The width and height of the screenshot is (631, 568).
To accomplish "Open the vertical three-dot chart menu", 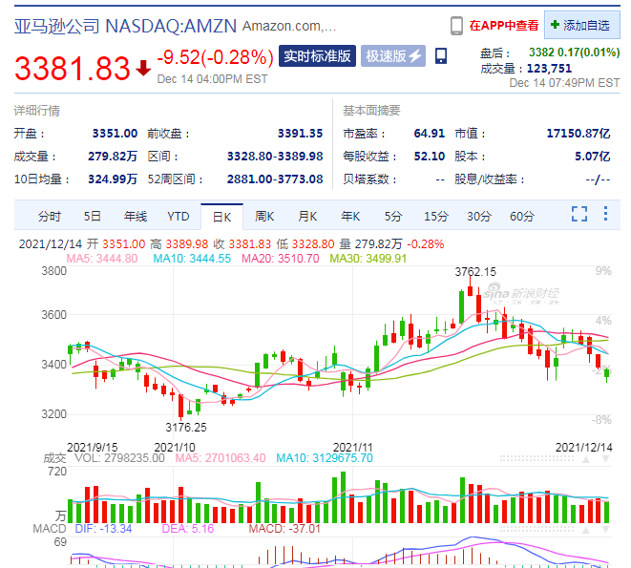I will pyautogui.click(x=605, y=213).
